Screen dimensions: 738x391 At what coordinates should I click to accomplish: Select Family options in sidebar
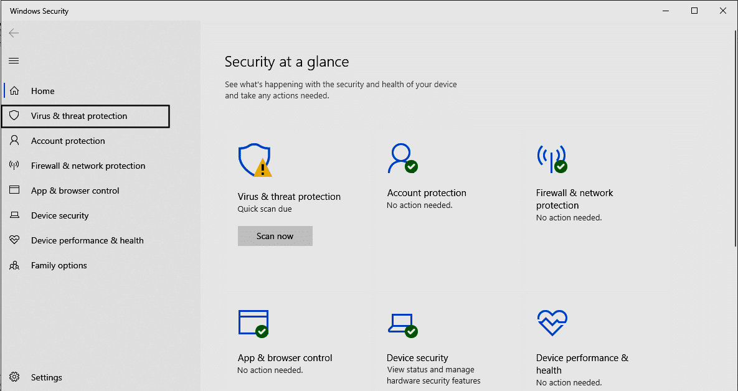tap(59, 266)
